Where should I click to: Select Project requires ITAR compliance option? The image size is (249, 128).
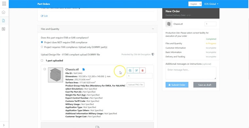coord(42,47)
